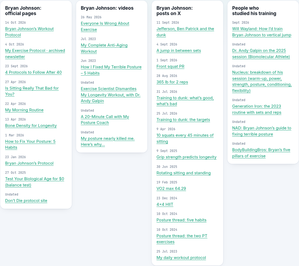The height and width of the screenshot is (266, 299).
Task: Click the 'Bryan Johnson: posts on X' heading
Action: point(175,11)
